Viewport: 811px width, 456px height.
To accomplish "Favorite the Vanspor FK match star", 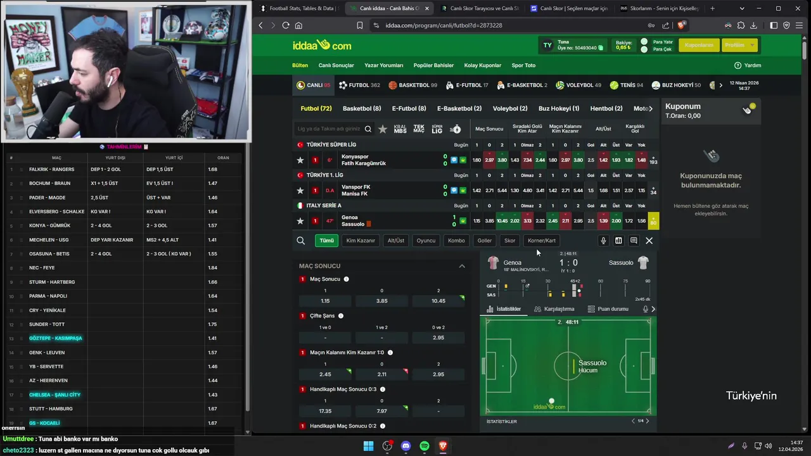I will click(x=300, y=191).
